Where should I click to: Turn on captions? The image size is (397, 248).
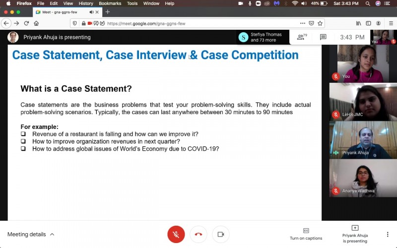[x=306, y=234]
